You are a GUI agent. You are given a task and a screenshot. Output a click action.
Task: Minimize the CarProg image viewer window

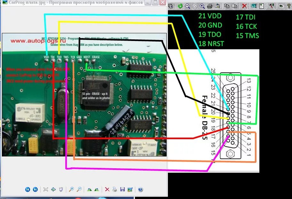click(148, 3)
